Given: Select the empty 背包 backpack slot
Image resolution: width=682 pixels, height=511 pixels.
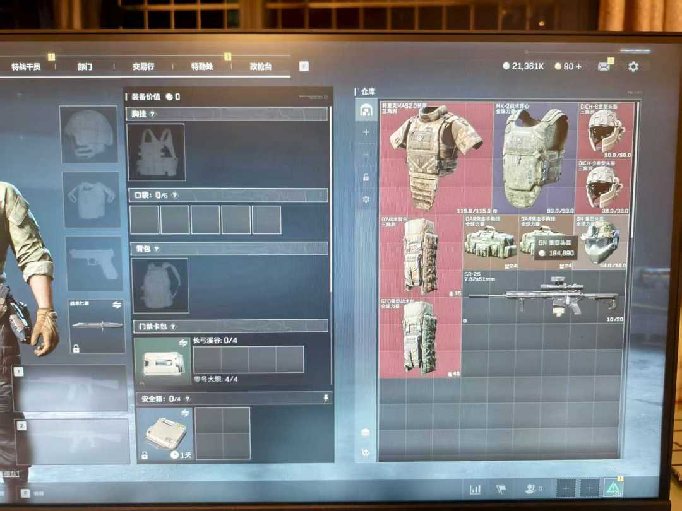Looking at the screenshot, I should point(160,285).
